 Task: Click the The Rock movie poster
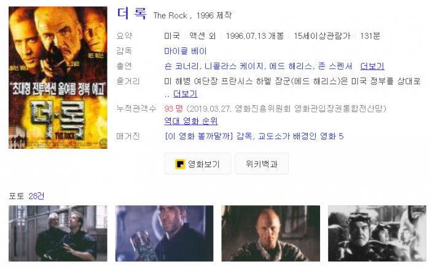[x=58, y=77]
